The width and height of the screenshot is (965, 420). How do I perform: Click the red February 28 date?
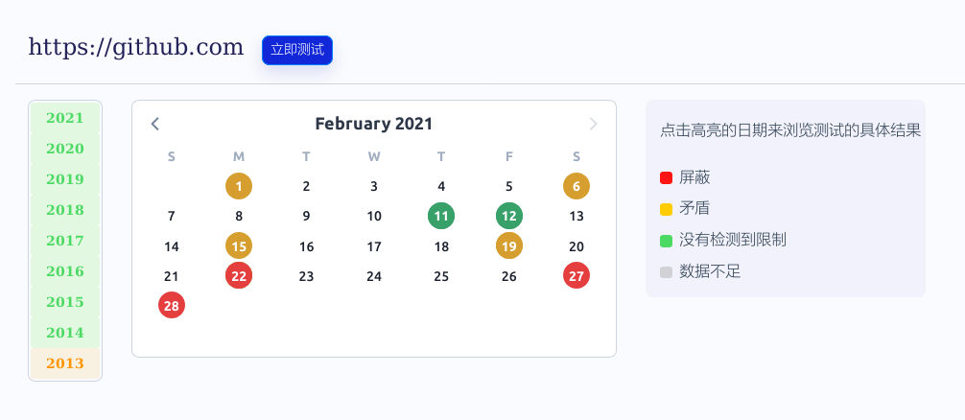point(172,306)
